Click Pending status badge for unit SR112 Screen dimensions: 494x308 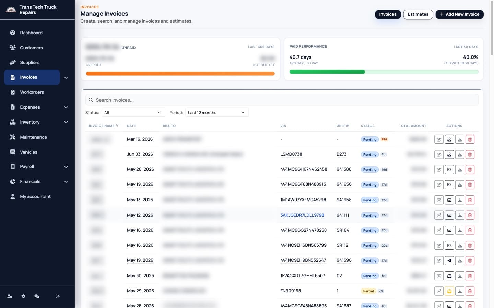click(370, 246)
